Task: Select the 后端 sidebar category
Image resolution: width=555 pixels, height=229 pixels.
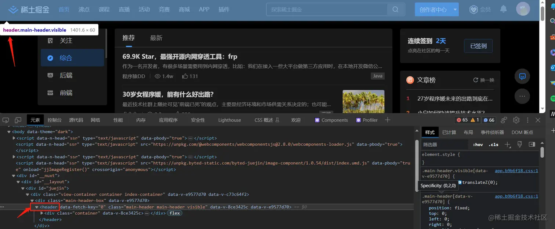Action: coord(72,75)
